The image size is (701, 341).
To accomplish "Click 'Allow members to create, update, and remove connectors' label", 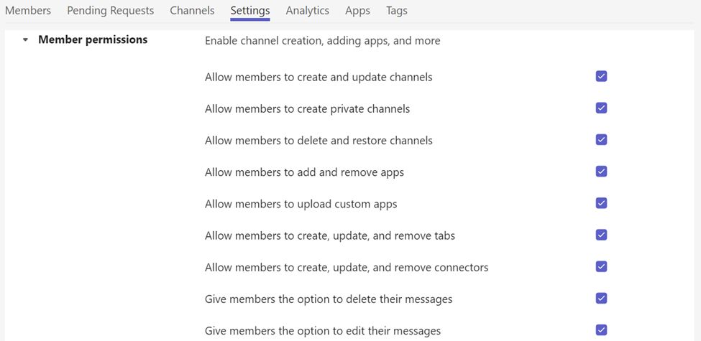I will click(x=347, y=267).
